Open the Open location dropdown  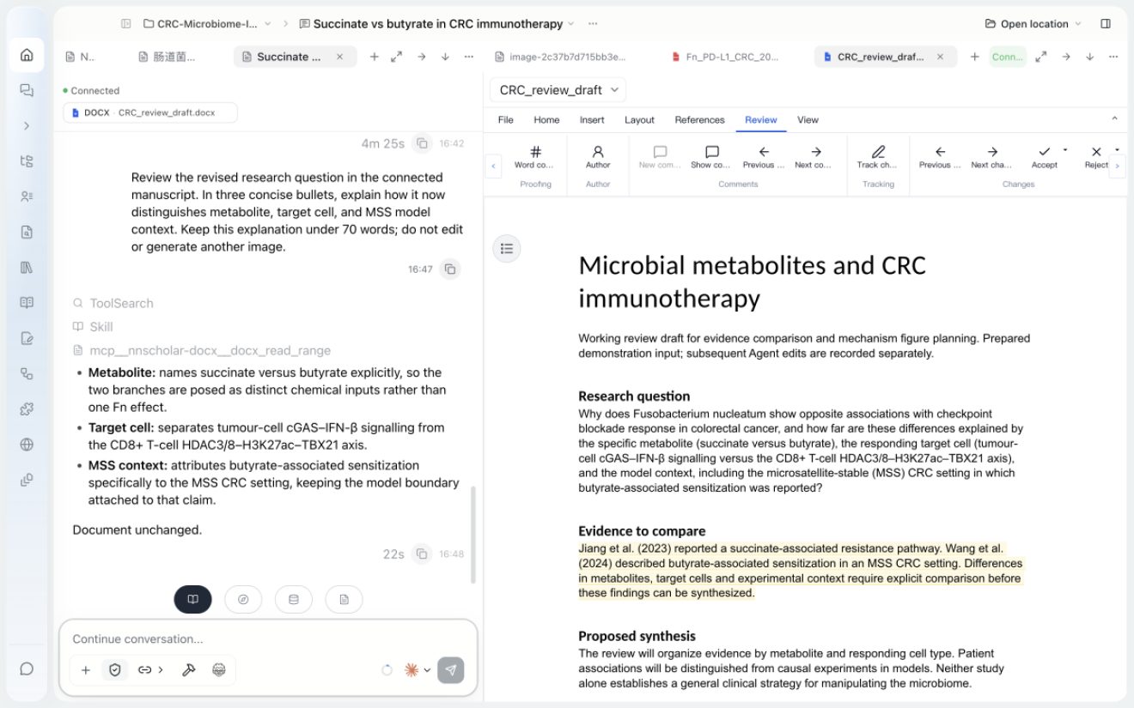coord(1033,24)
